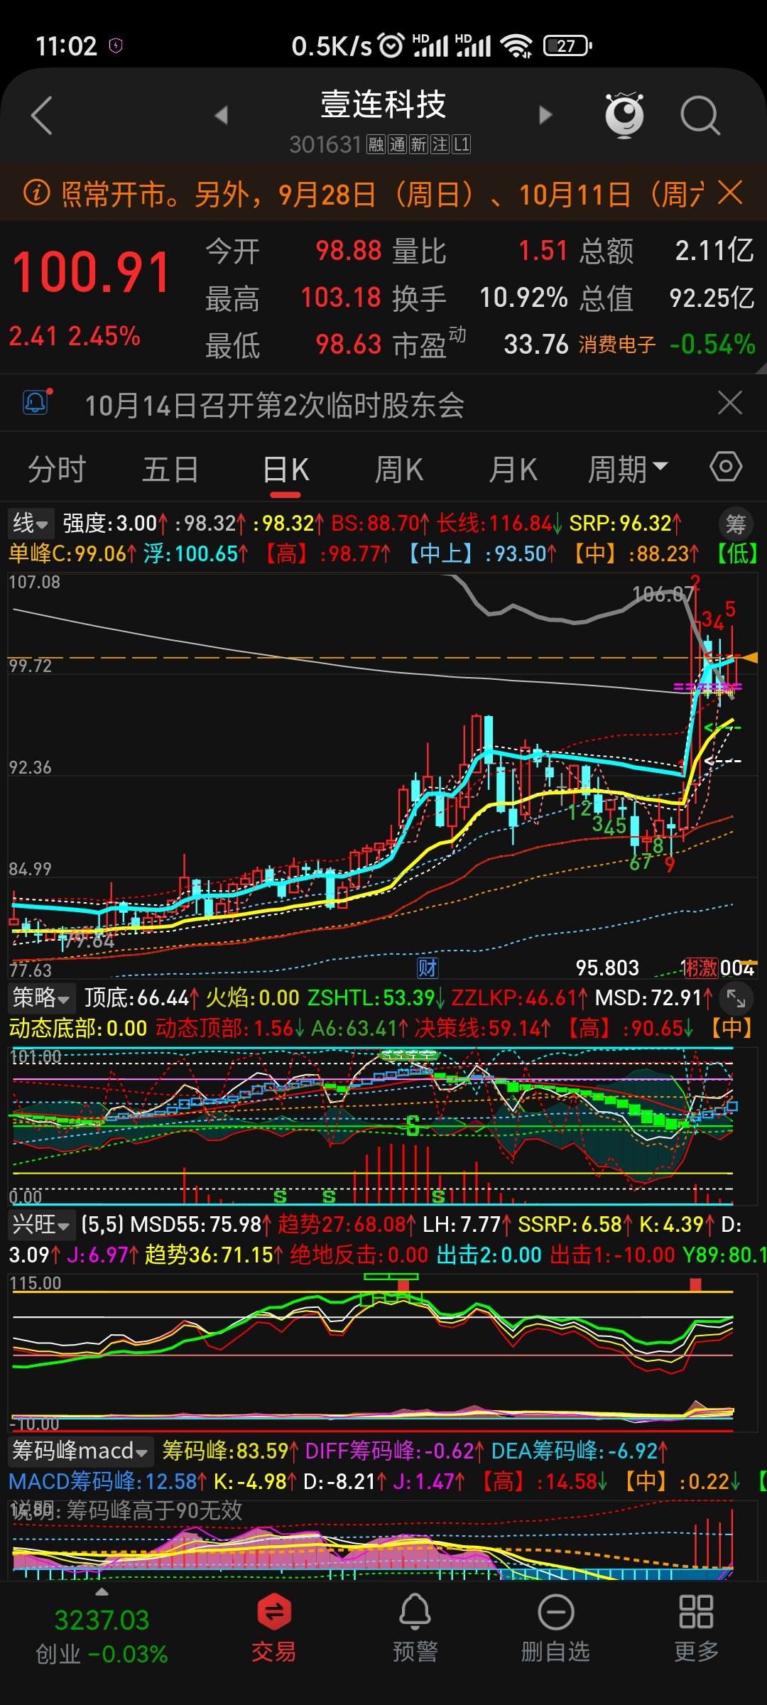Tap the 总值 92.25亿 value
This screenshot has height=1705, width=767.
click(712, 298)
